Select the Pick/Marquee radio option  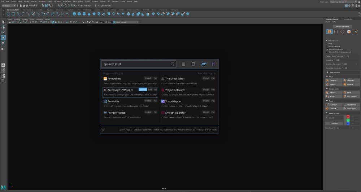click(327, 41)
